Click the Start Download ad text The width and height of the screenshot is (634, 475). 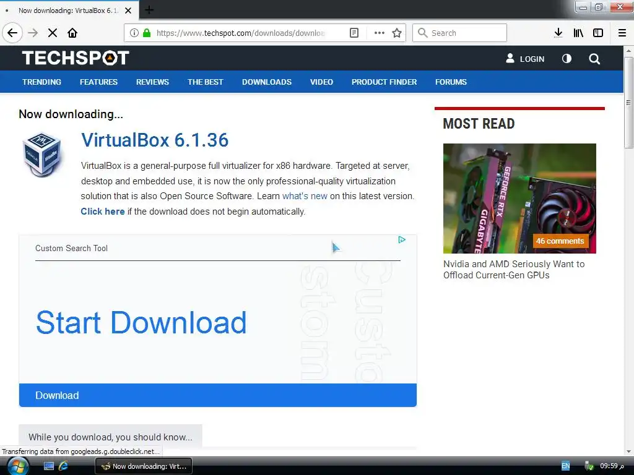[x=141, y=322]
